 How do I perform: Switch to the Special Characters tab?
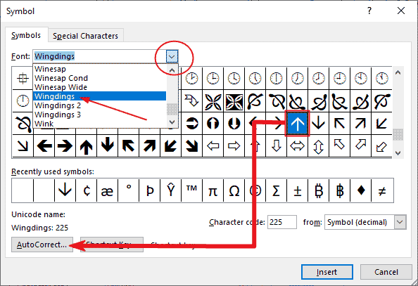click(x=85, y=36)
